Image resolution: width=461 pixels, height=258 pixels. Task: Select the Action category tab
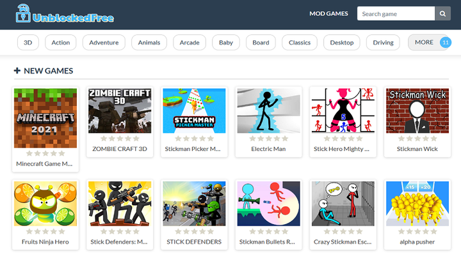pos(61,43)
